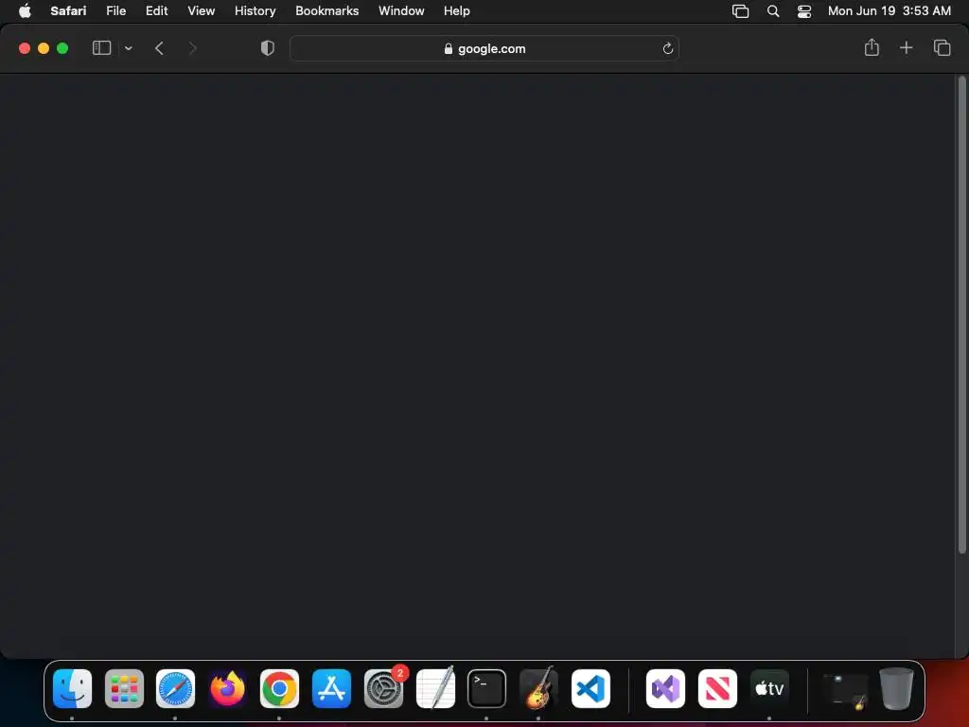Minimize the Safari window

(x=44, y=48)
